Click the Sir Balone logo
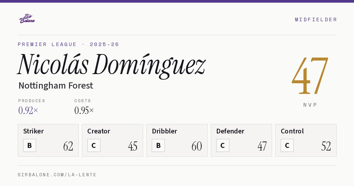The image size is (354, 186). coord(27,18)
